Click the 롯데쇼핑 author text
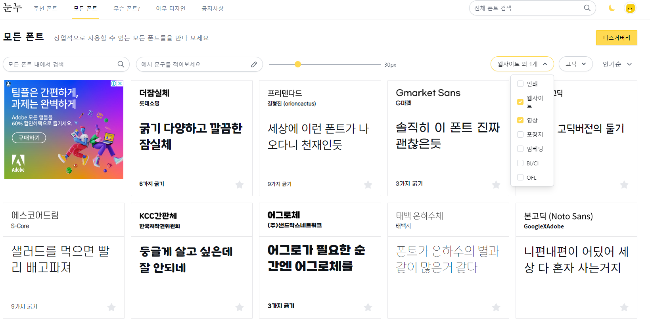The height and width of the screenshot is (324, 650). [x=149, y=103]
